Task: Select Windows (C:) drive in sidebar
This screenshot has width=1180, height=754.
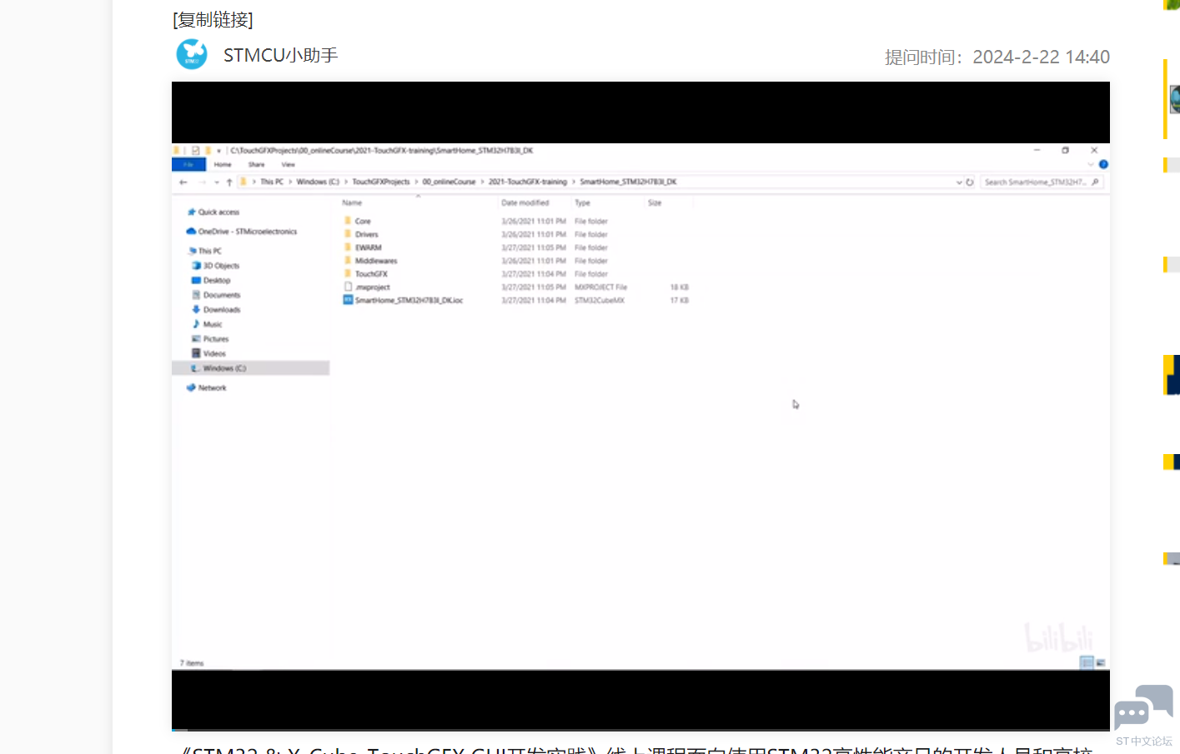Action: click(250, 368)
